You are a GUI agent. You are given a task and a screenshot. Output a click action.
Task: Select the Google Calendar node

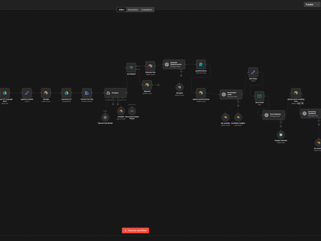[x=281, y=135]
